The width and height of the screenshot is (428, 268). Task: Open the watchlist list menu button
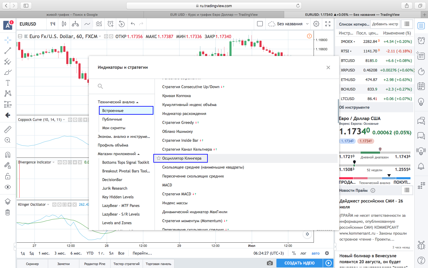(x=407, y=24)
